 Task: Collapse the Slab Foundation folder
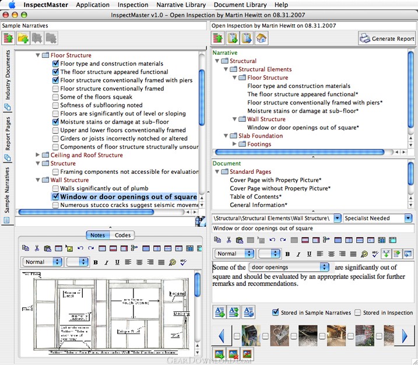click(226, 136)
